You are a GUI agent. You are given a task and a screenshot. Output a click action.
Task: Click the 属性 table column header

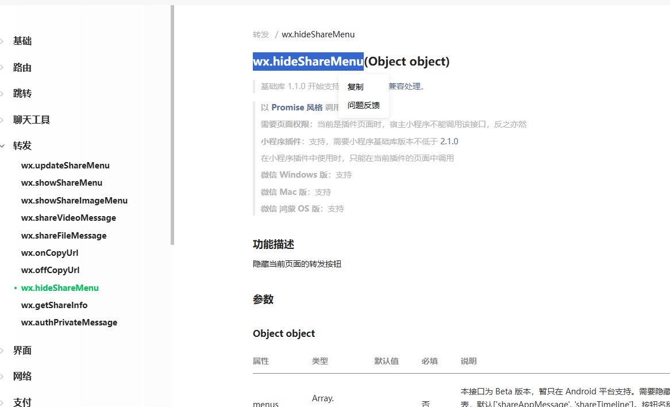pyautogui.click(x=261, y=361)
